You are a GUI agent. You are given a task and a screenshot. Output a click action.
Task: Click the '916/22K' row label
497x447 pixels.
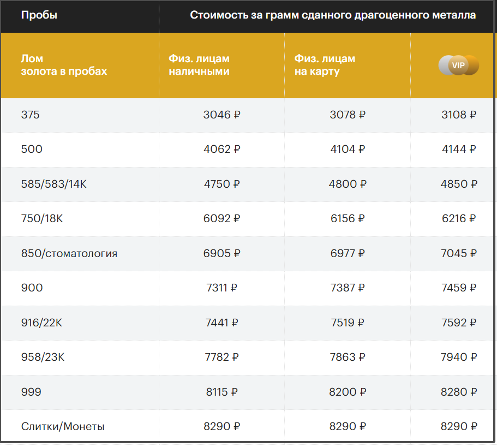click(41, 323)
